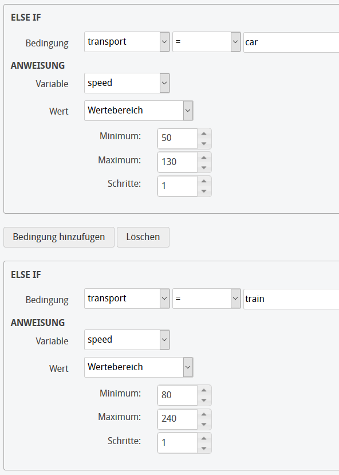Click the Bedingung hinzufügen button
The image size is (339, 475).
(x=58, y=237)
